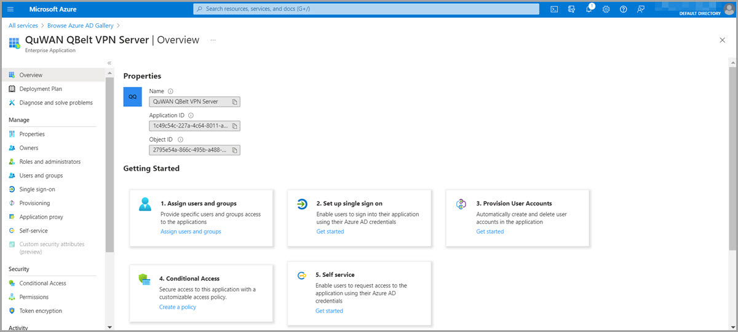Click the Provision User Accounts card icon

pos(461,204)
